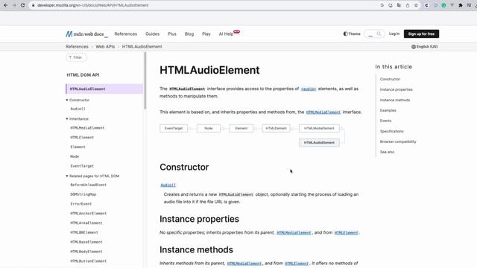Viewport: 477px width, 268px height.
Task: Click the green circular extension icon
Action: click(444, 5)
